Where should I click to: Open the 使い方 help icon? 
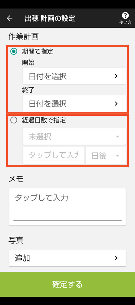[x=125, y=18]
